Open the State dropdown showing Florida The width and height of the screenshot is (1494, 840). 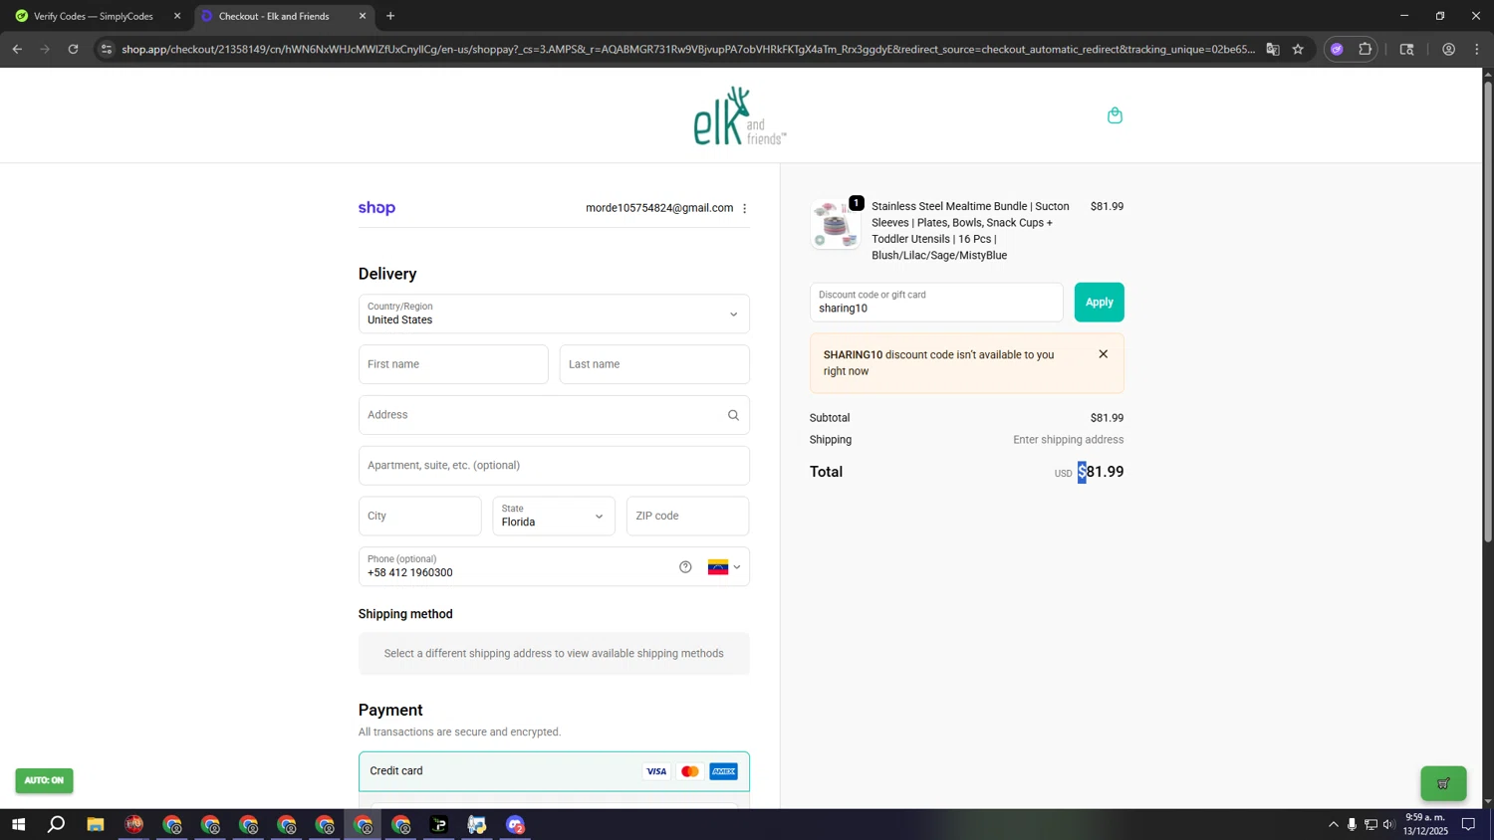554,517
